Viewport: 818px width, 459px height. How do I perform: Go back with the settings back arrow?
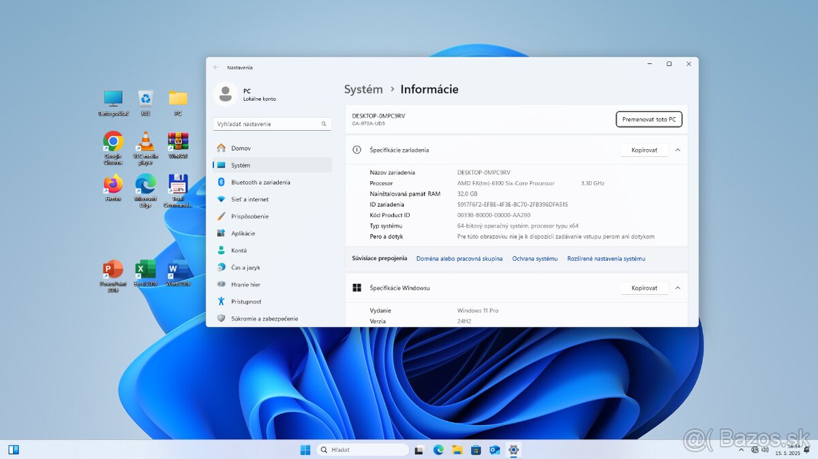coord(217,67)
